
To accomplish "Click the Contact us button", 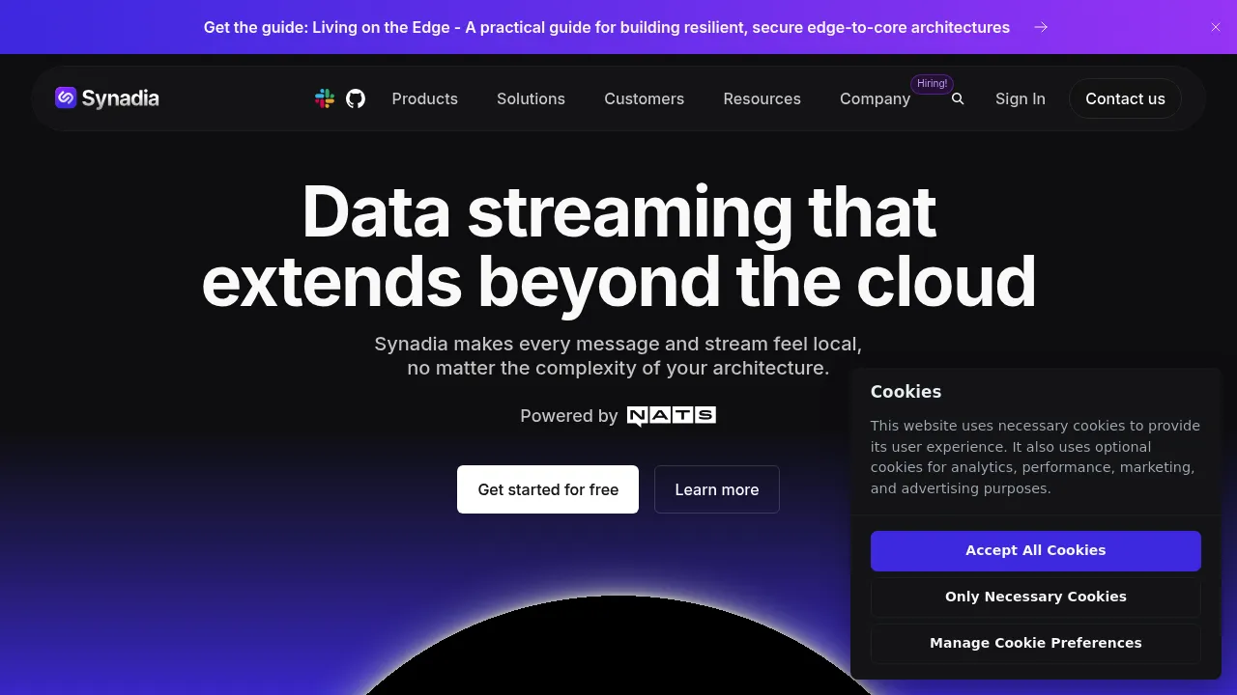I will click(1125, 98).
